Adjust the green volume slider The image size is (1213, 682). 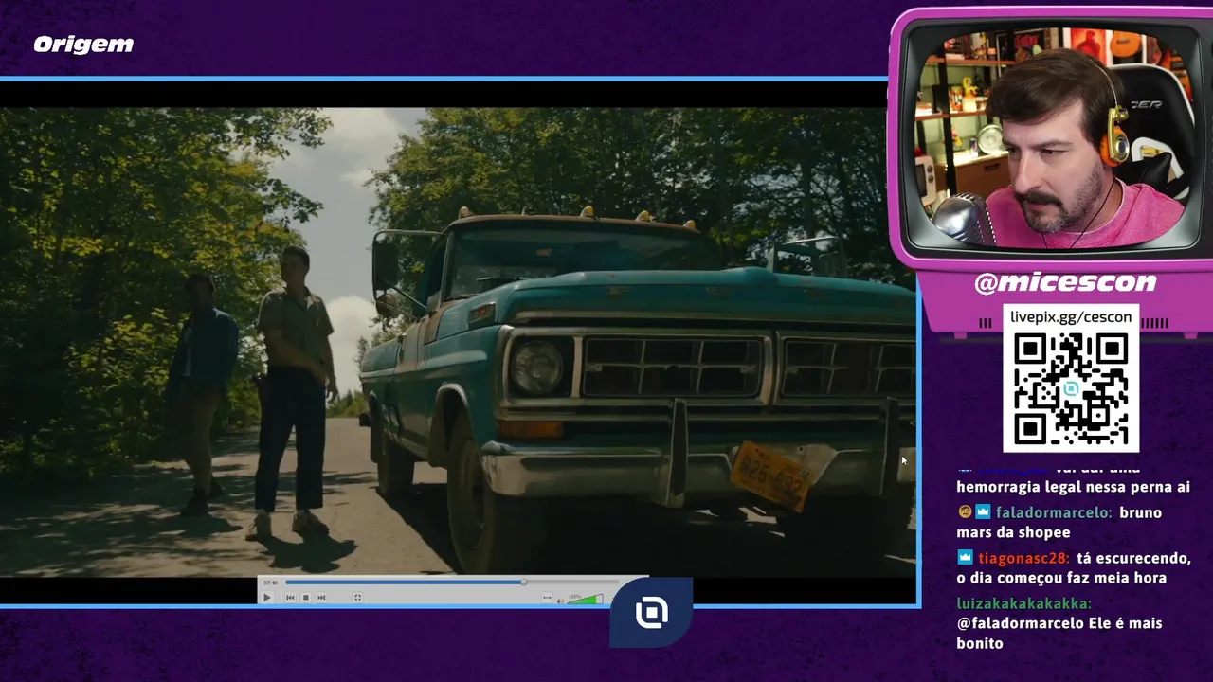pos(585,599)
